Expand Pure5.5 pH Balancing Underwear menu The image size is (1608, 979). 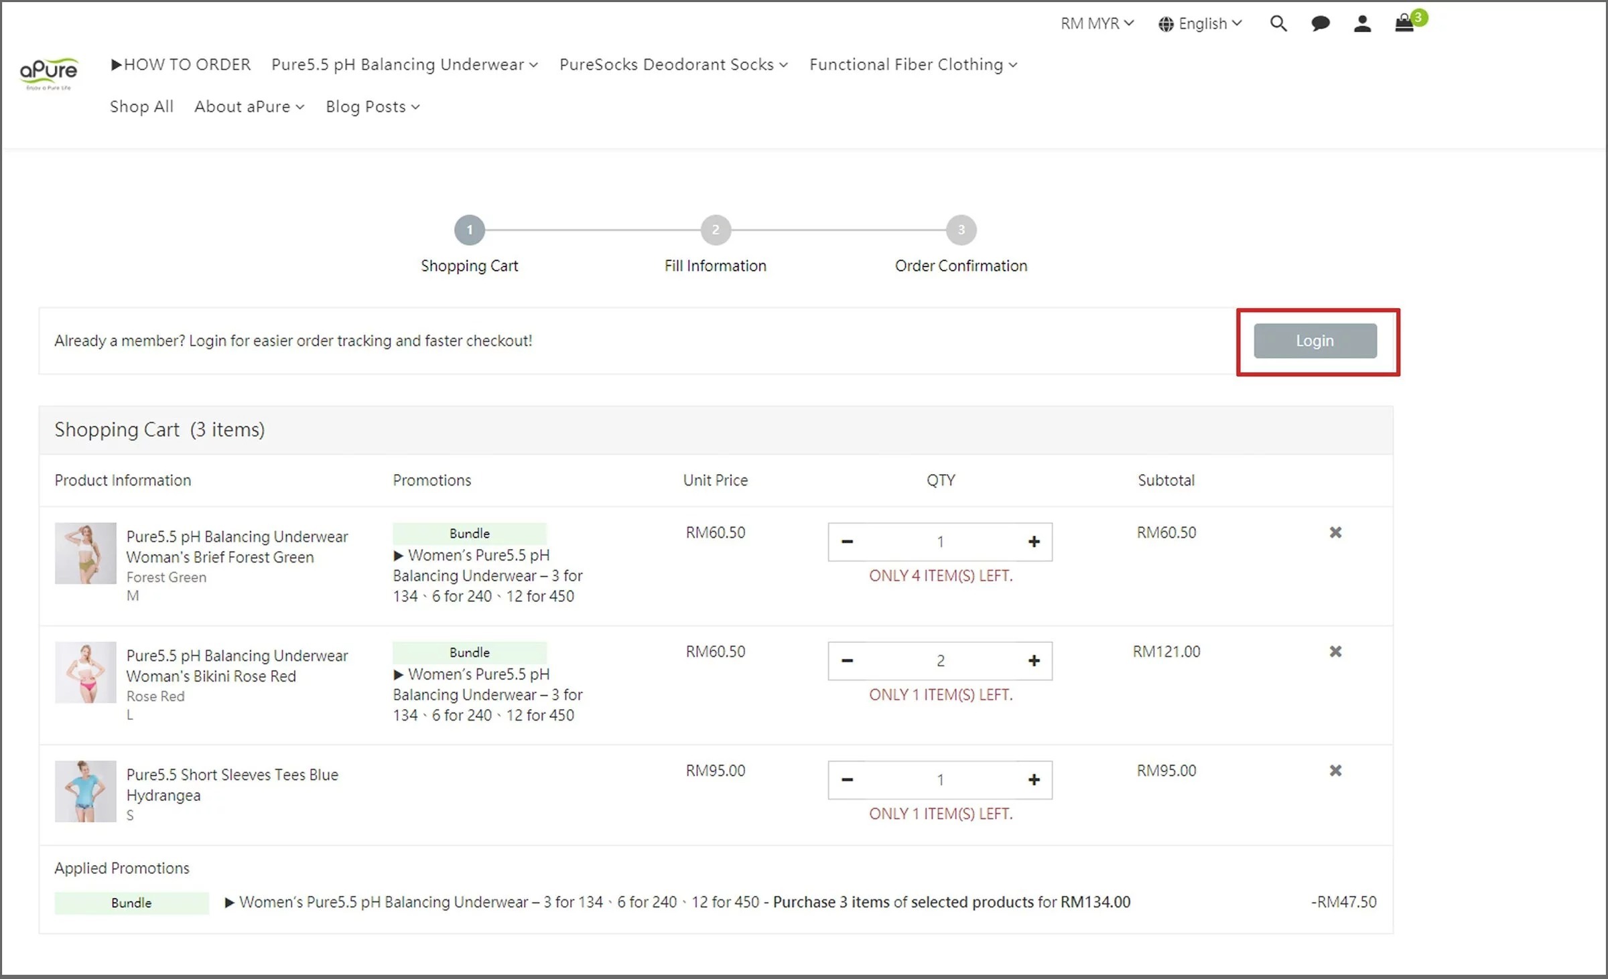point(404,65)
